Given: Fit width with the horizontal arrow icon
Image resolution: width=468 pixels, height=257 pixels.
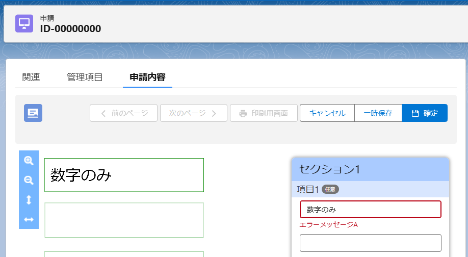Looking at the screenshot, I should pyautogui.click(x=29, y=219).
